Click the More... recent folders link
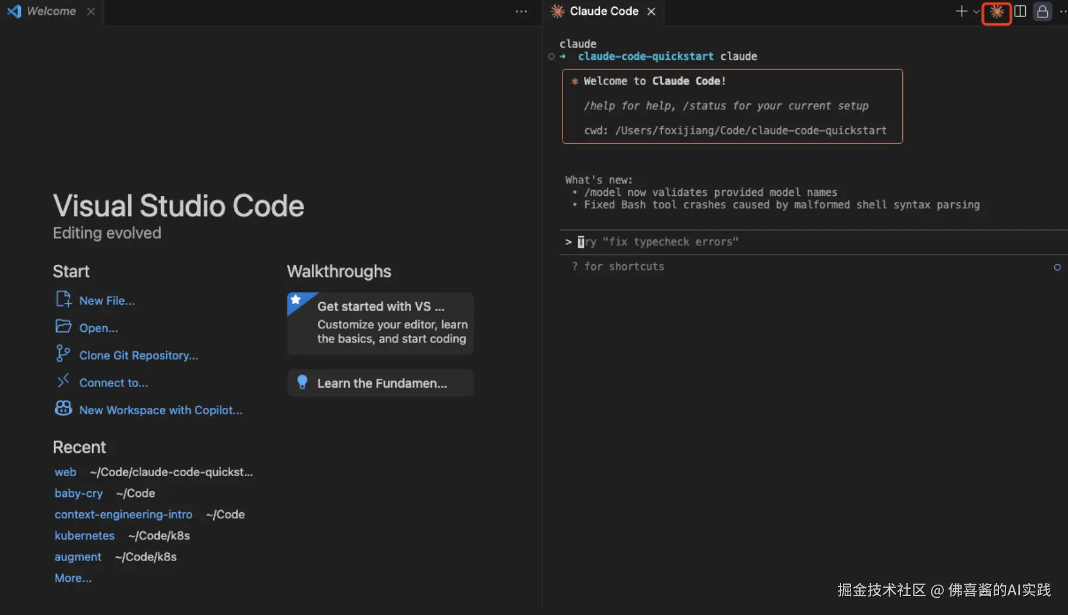The image size is (1068, 615). 73,578
